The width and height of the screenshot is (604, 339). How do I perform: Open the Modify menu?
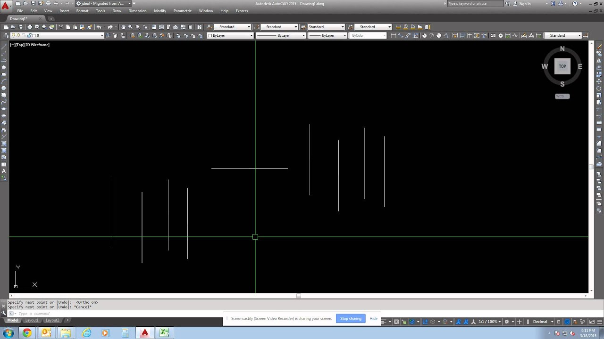[x=160, y=11]
